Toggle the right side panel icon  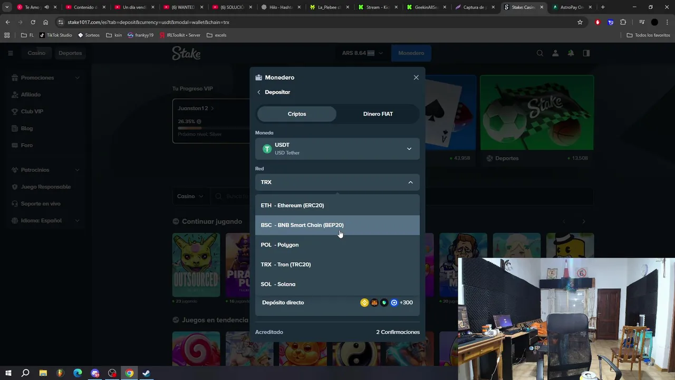[586, 53]
